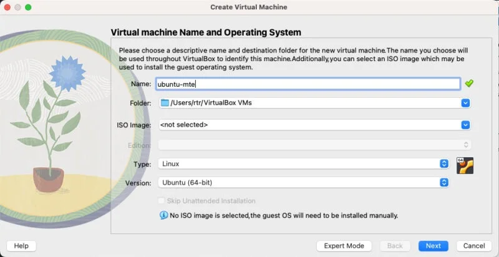The width and height of the screenshot is (499, 257).
Task: Click Next to continue the wizard
Action: coord(434,246)
